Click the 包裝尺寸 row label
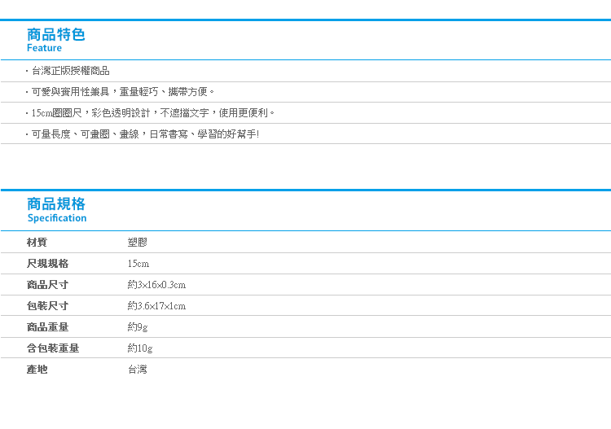The height and width of the screenshot is (429, 611). pos(47,306)
